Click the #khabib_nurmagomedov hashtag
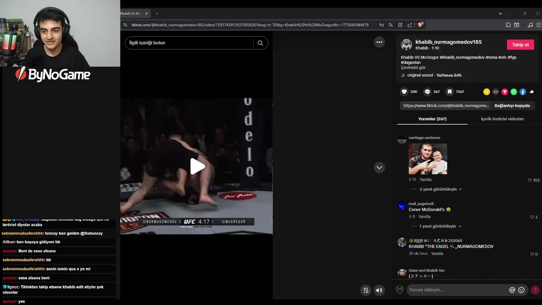542x305 pixels. click(x=462, y=57)
